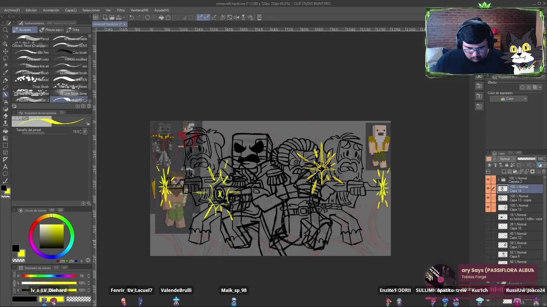Show the Capa 11 layer

coord(488,245)
